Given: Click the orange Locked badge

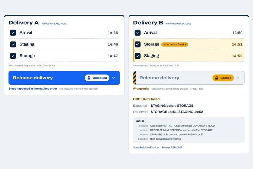Looking at the screenshot, I should [x=223, y=78].
